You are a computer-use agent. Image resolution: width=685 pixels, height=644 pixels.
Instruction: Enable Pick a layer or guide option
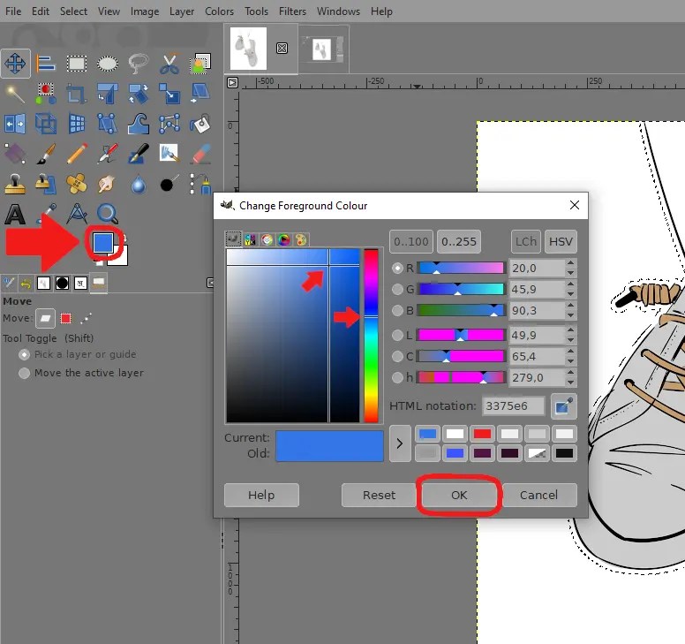click(24, 354)
